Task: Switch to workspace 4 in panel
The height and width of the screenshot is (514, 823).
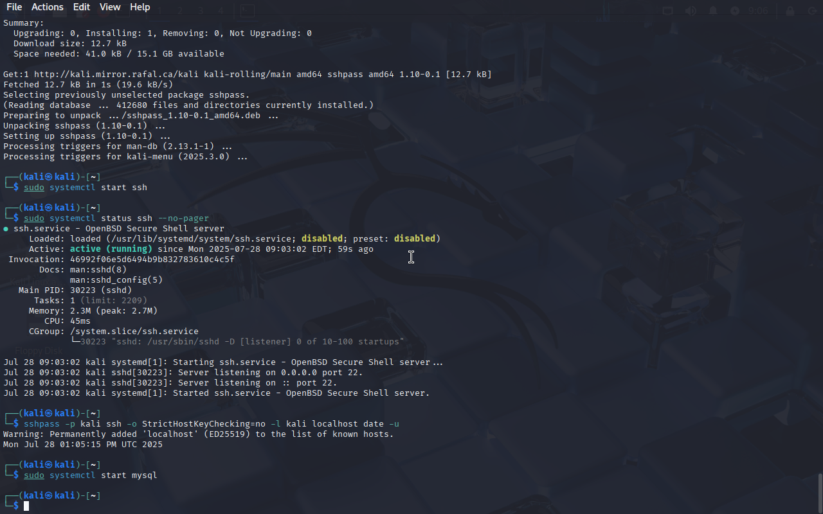Action: 221,11
